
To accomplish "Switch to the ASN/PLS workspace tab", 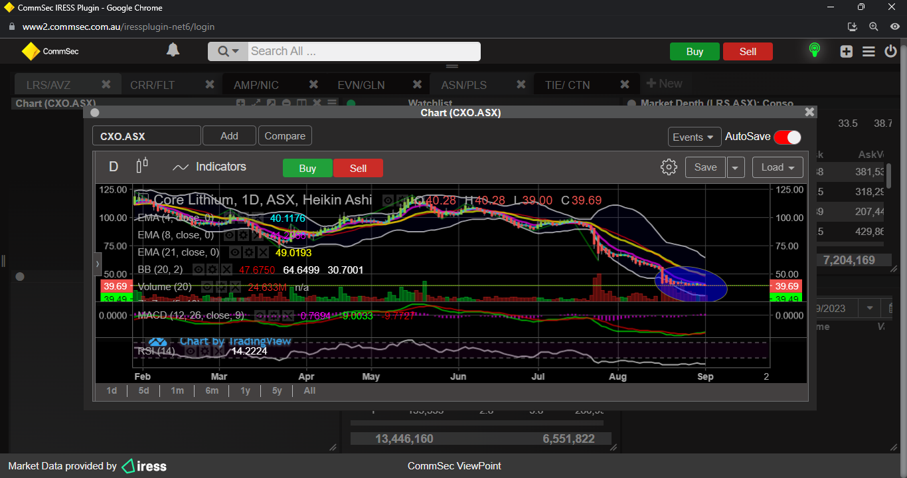I will [464, 85].
